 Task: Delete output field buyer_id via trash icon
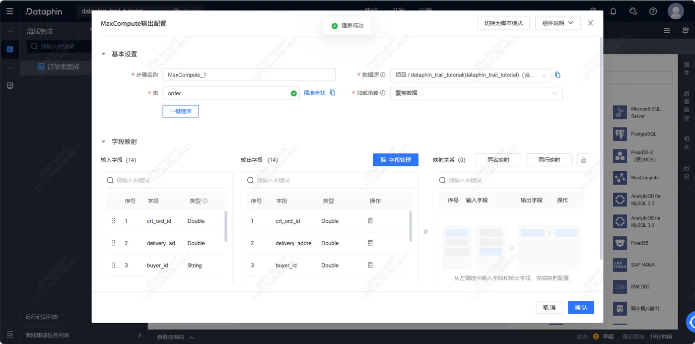[x=370, y=265]
